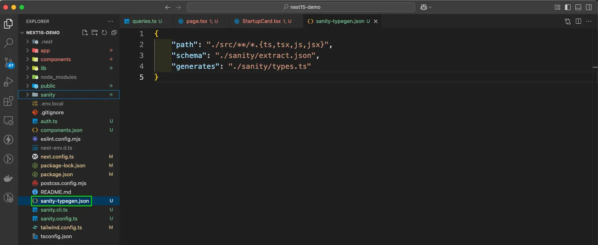
Task: Refresh the Explorer file tree
Action: pos(104,33)
